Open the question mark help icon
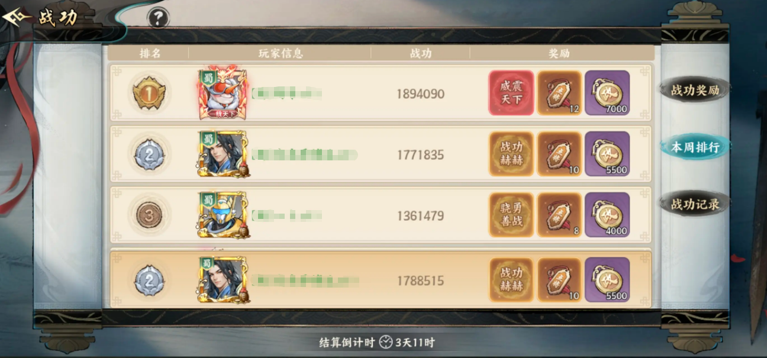Screen dimensions: 767x358 click(x=158, y=18)
